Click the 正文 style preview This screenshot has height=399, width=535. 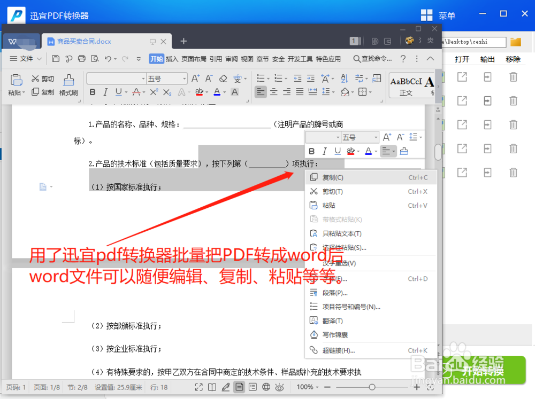click(x=407, y=85)
